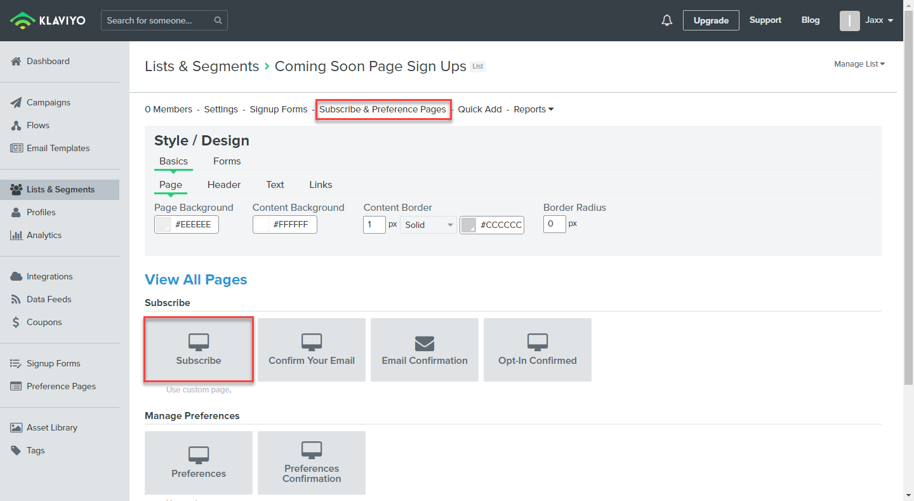
Task: Open the Confirm Your Email page tile
Action: click(x=312, y=350)
